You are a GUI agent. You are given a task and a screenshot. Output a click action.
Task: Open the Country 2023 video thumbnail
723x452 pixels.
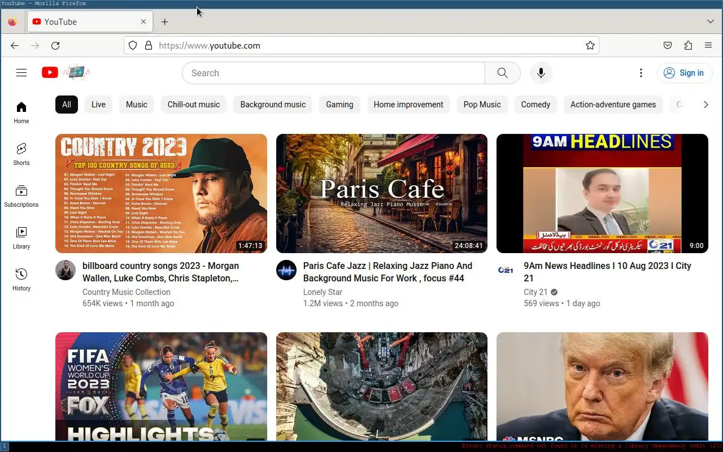pos(161,193)
